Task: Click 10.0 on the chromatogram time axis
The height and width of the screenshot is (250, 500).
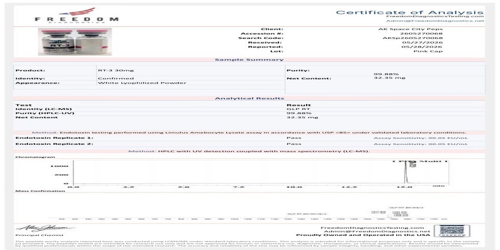Action: (x=294, y=187)
